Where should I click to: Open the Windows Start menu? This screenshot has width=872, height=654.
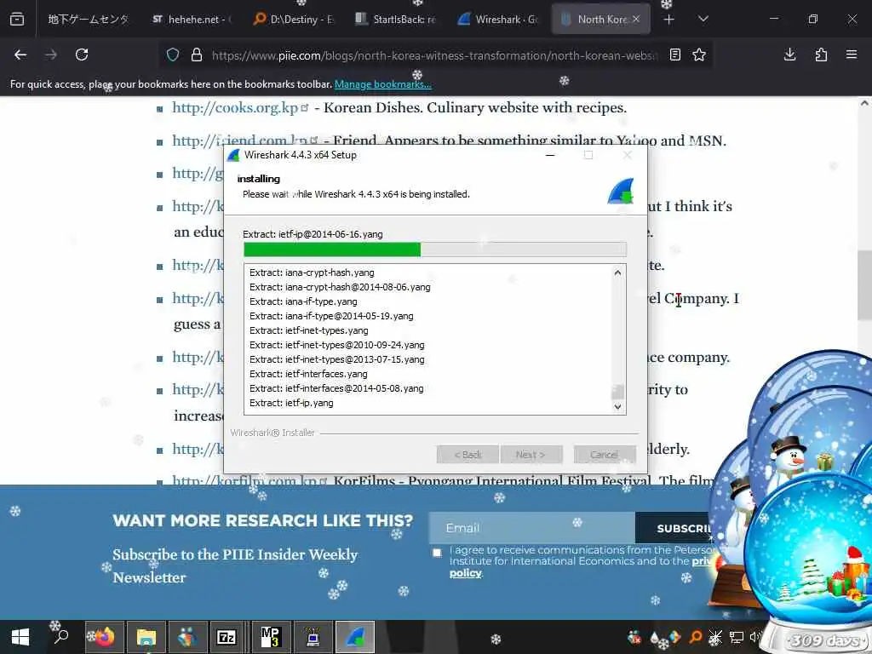(x=20, y=637)
